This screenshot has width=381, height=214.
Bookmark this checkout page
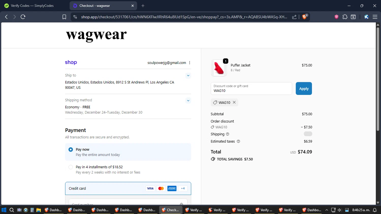tap(64, 17)
